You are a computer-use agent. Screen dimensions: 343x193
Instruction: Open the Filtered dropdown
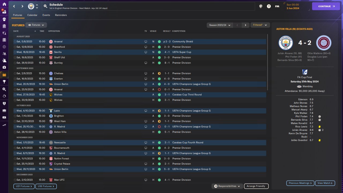pyautogui.click(x=260, y=25)
